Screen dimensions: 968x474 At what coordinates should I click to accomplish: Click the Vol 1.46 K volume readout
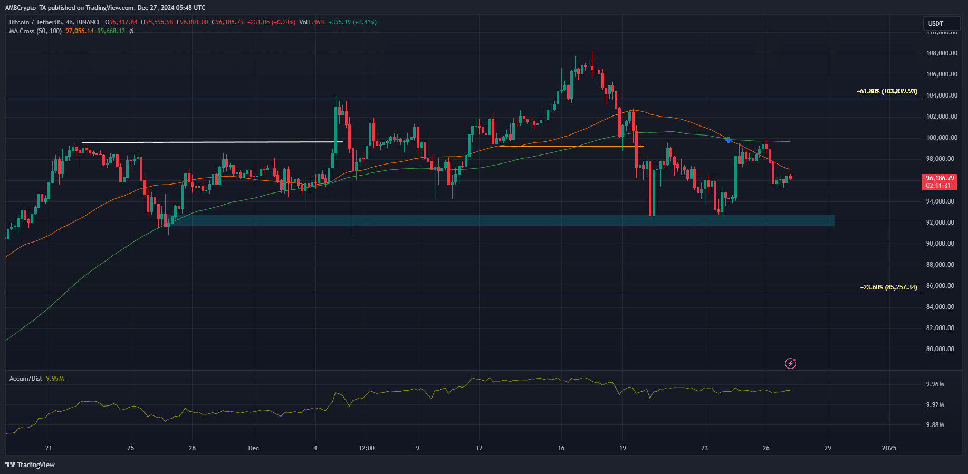pyautogui.click(x=311, y=22)
